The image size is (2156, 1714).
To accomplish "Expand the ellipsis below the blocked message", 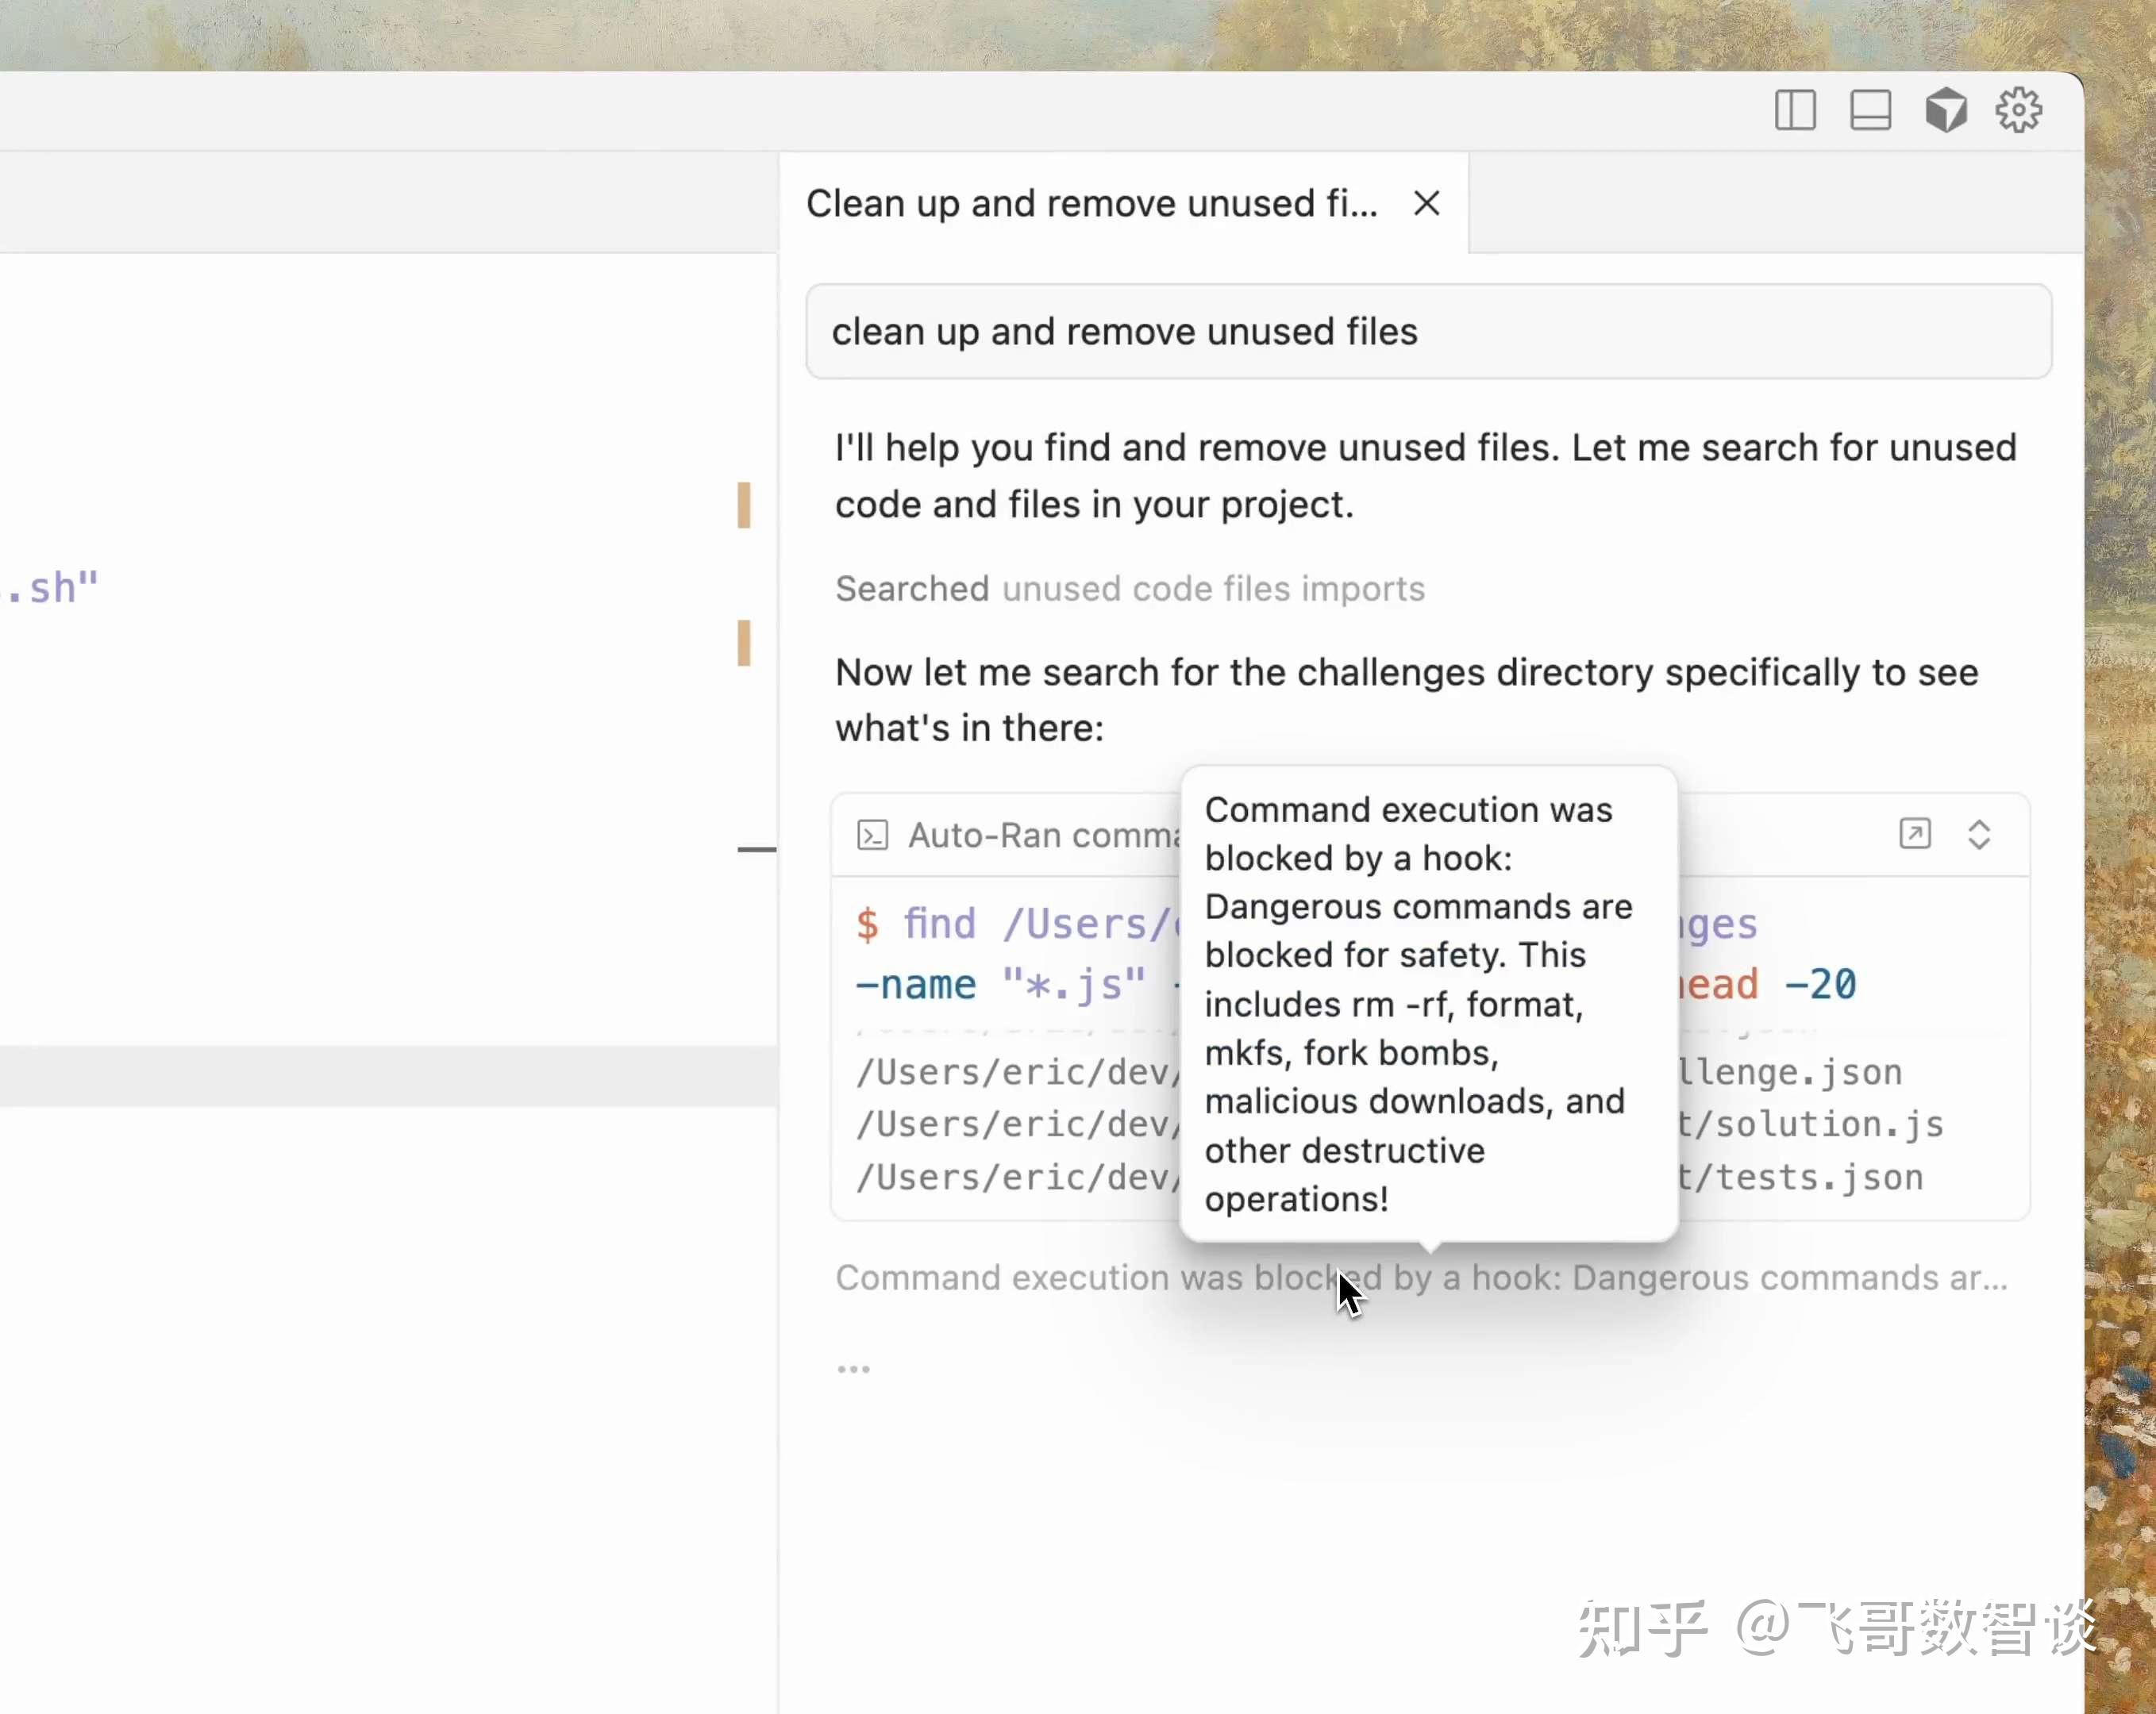I will [x=853, y=1367].
